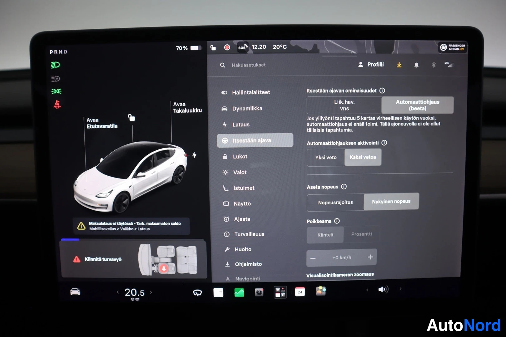Select Automaattiohjaus (beeta) option
This screenshot has width=506, height=337.
[418, 105]
